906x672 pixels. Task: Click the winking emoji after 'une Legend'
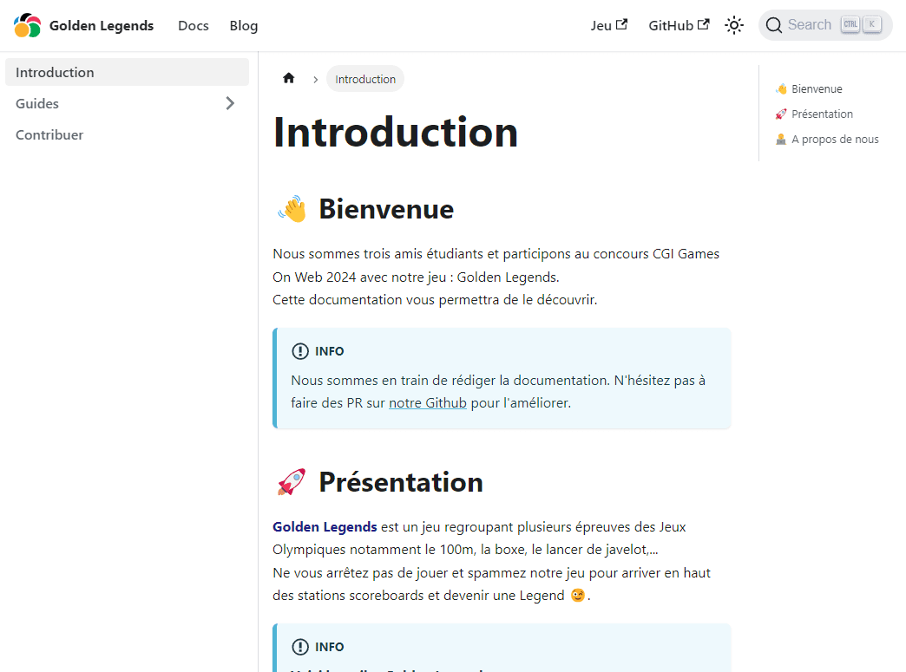click(577, 595)
